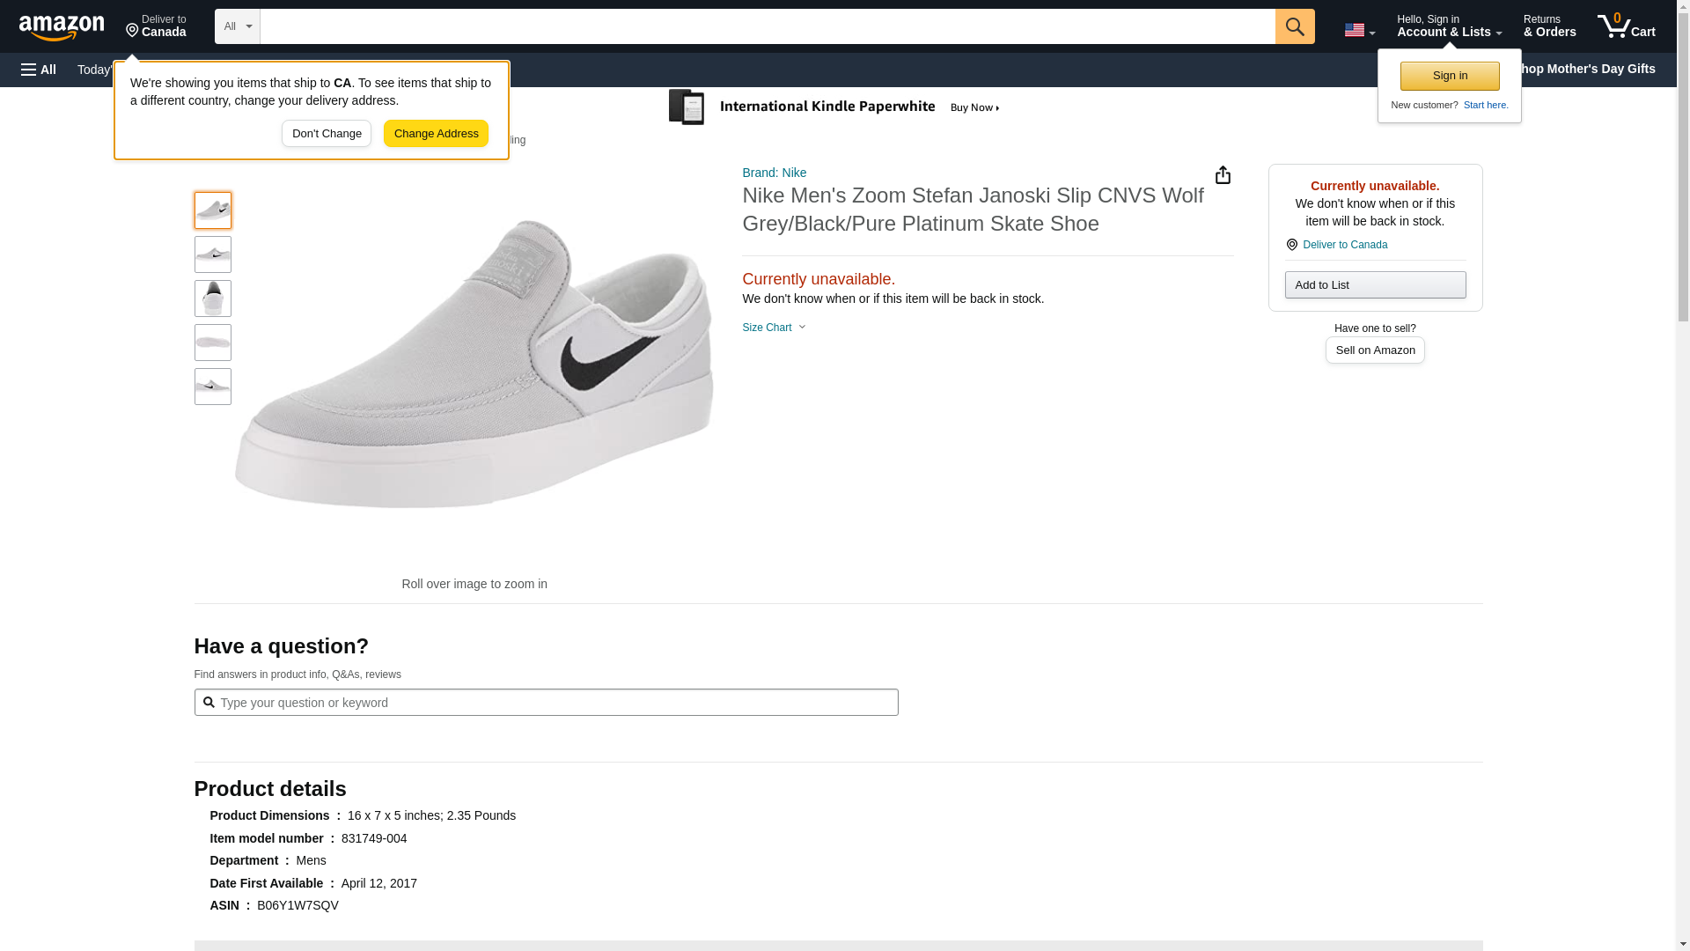
Task: Open Account & Lists dropdown menu
Action: tap(1448, 26)
